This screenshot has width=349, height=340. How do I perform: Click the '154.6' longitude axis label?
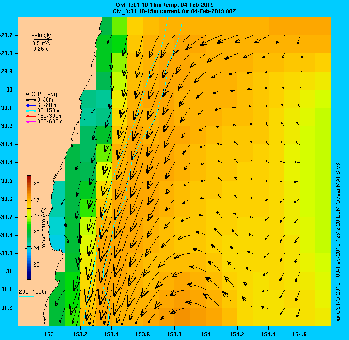(x=300, y=334)
